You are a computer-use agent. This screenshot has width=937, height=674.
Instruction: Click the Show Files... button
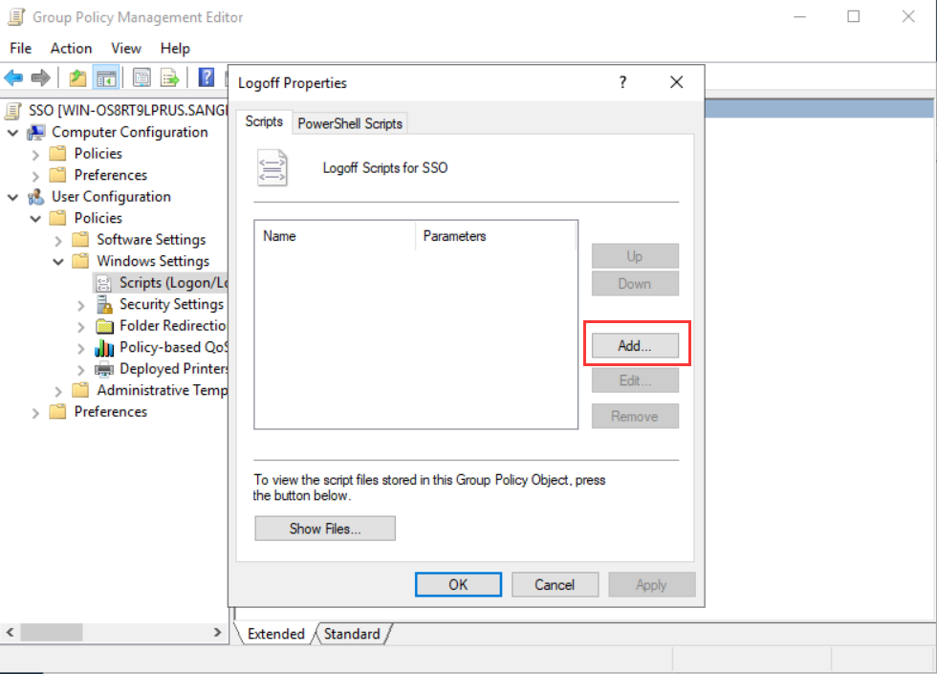325,528
